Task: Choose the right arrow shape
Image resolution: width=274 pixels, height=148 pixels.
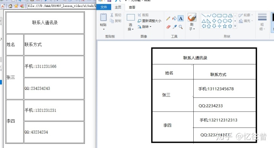Action: point(230,21)
